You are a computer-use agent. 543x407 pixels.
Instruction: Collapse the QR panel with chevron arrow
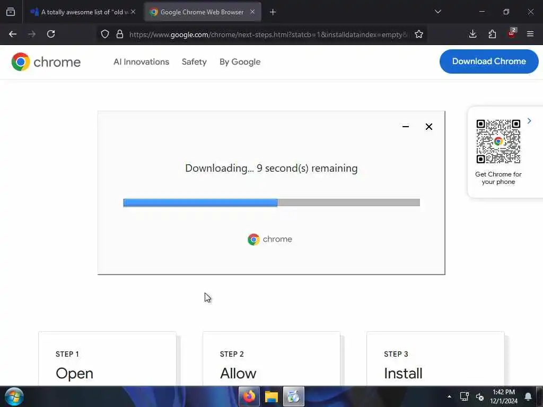coord(529,121)
